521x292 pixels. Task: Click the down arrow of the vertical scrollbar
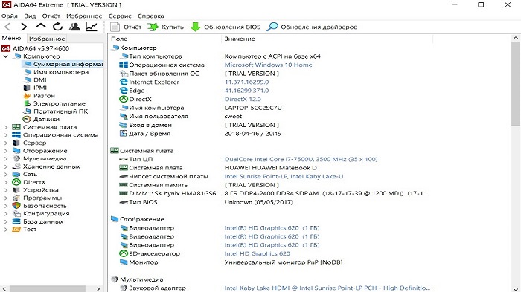[x=516, y=289]
